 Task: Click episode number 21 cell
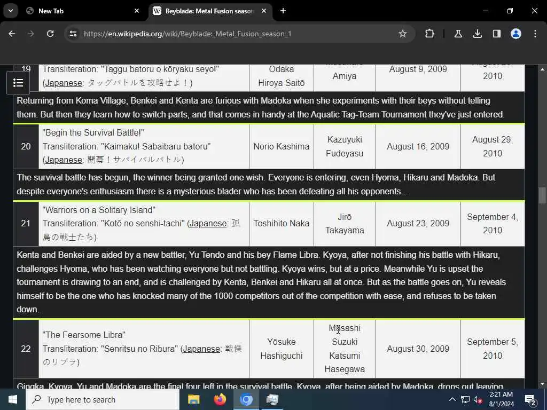tap(26, 224)
